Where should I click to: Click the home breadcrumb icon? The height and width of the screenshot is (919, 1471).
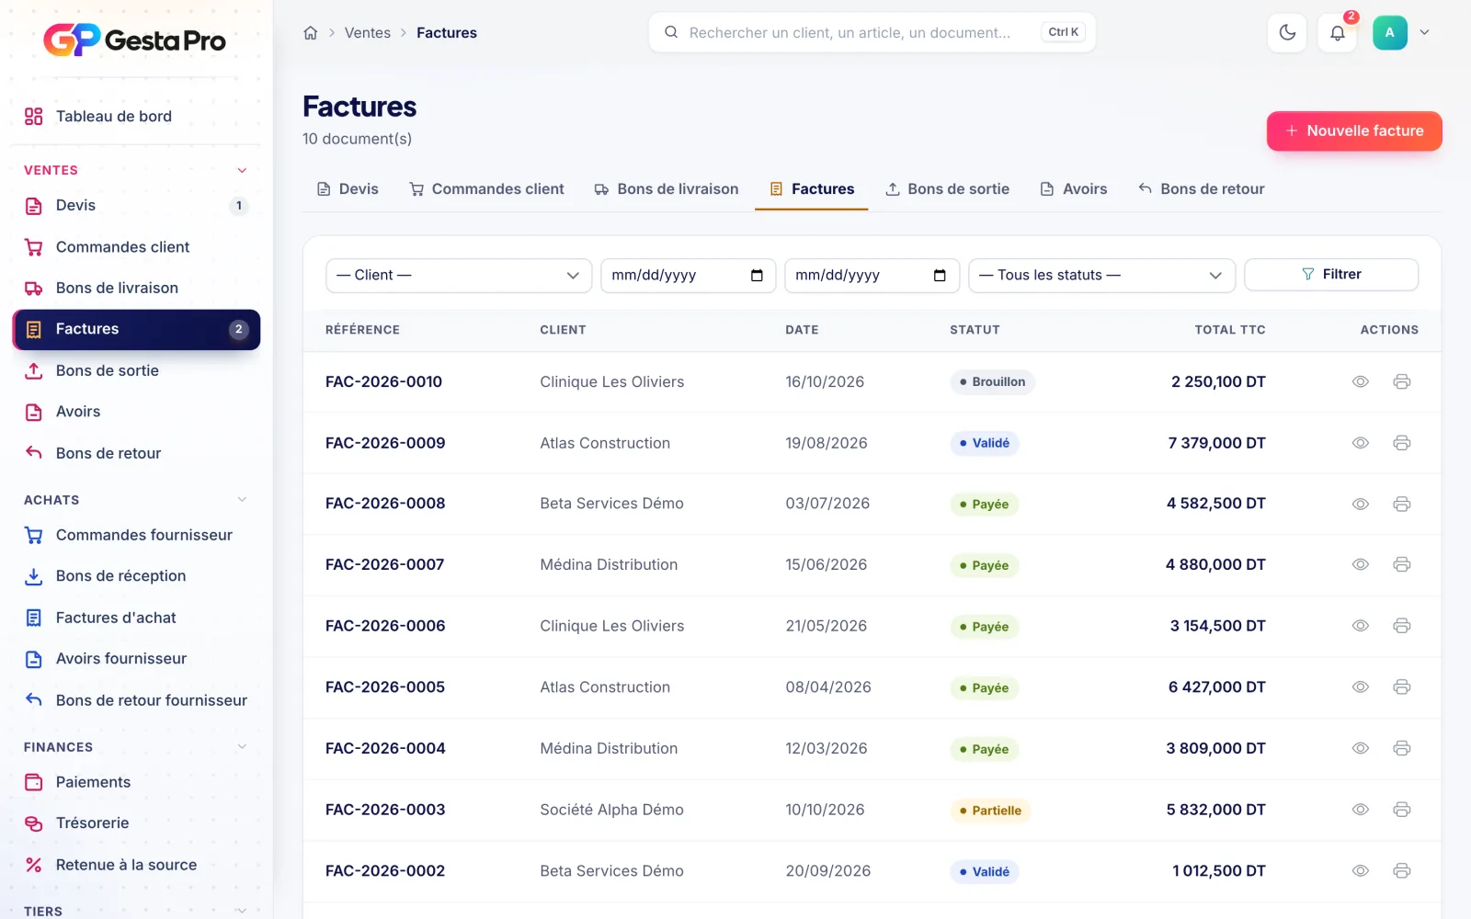(x=311, y=33)
